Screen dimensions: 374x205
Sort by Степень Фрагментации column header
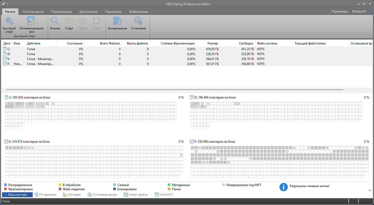tap(177, 43)
